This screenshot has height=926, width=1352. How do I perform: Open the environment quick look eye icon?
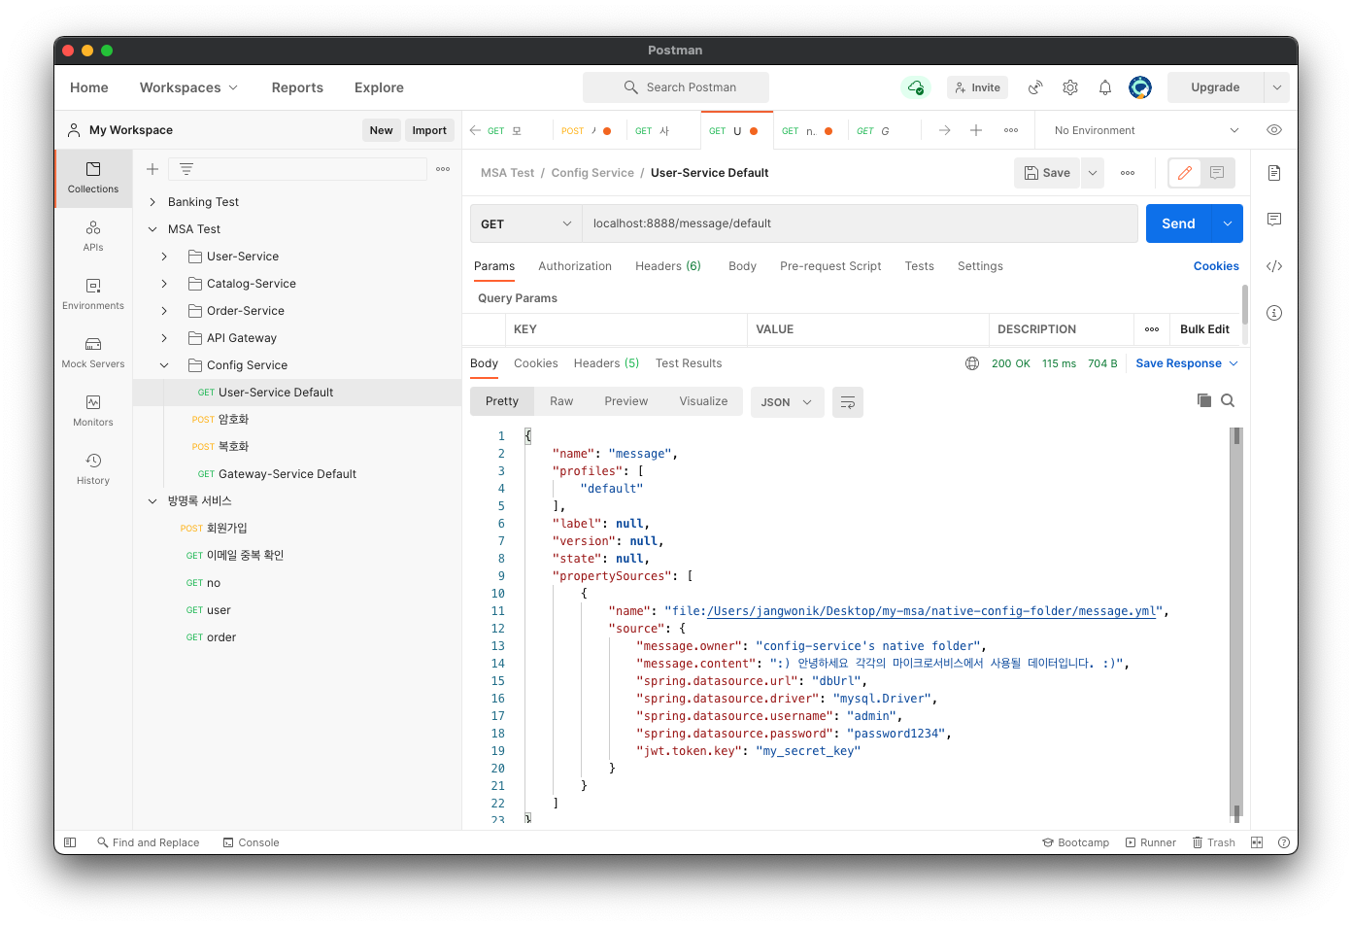click(x=1274, y=130)
